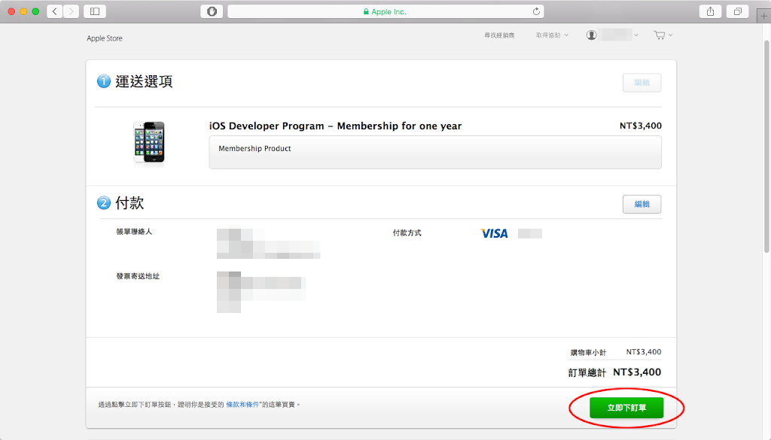Image resolution: width=771 pixels, height=440 pixels.
Task: Click the privacy shield extension icon
Action: 212,11
